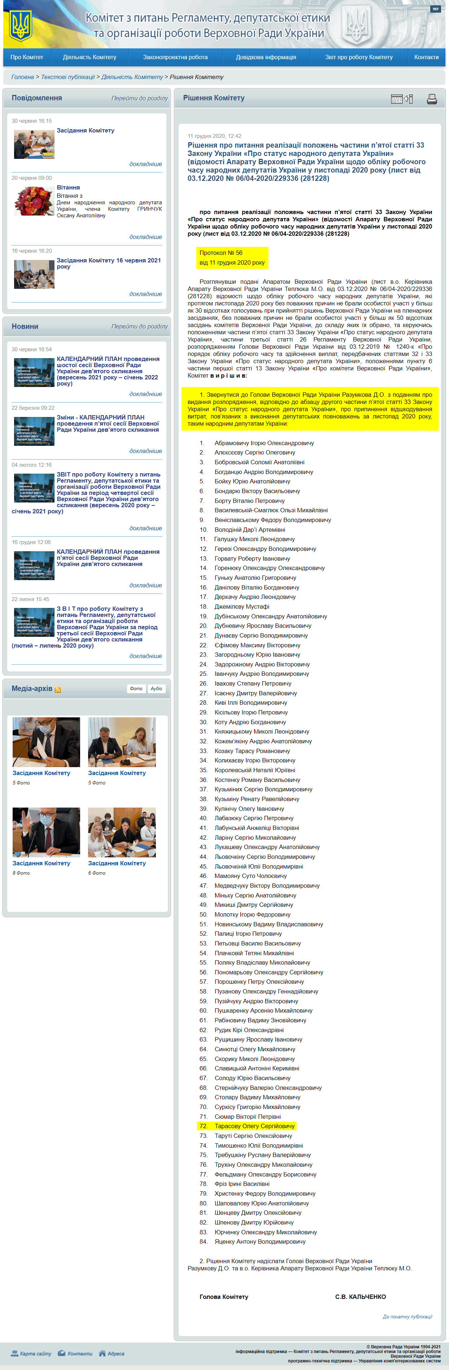Click докладніше under 22 березня news
Screen dimensions: 449x1370
[145, 451]
